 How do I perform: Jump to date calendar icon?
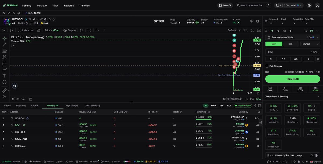(x=30, y=99)
